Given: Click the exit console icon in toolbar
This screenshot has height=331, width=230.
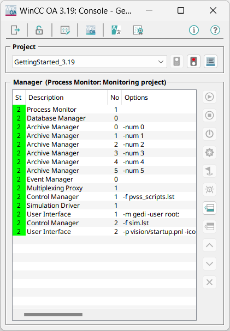Looking at the screenshot, I should (x=15, y=30).
